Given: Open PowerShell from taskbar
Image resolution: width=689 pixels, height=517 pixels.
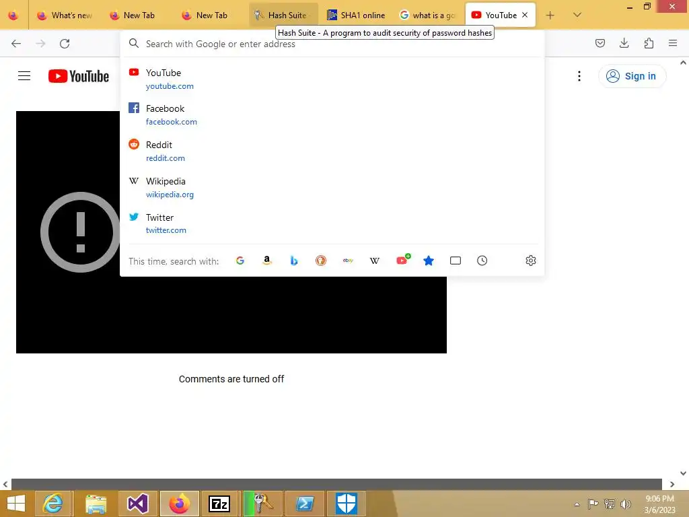Looking at the screenshot, I should point(305,504).
